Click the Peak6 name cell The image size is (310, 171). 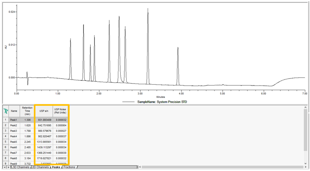(14, 147)
